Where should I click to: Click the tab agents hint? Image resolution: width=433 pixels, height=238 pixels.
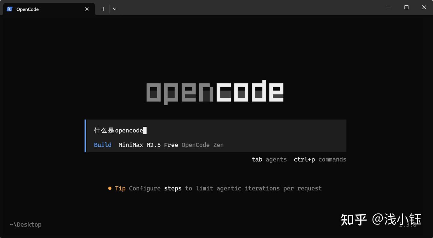coord(269,159)
